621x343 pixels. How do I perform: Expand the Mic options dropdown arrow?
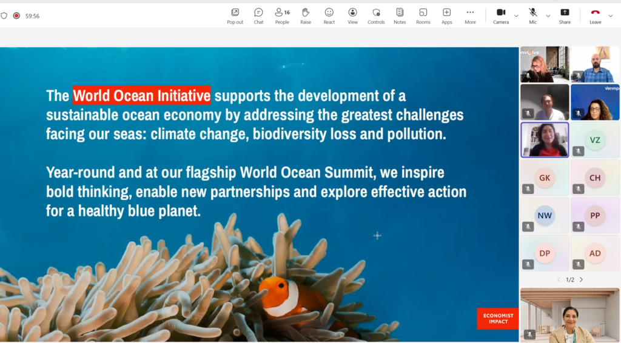point(548,16)
